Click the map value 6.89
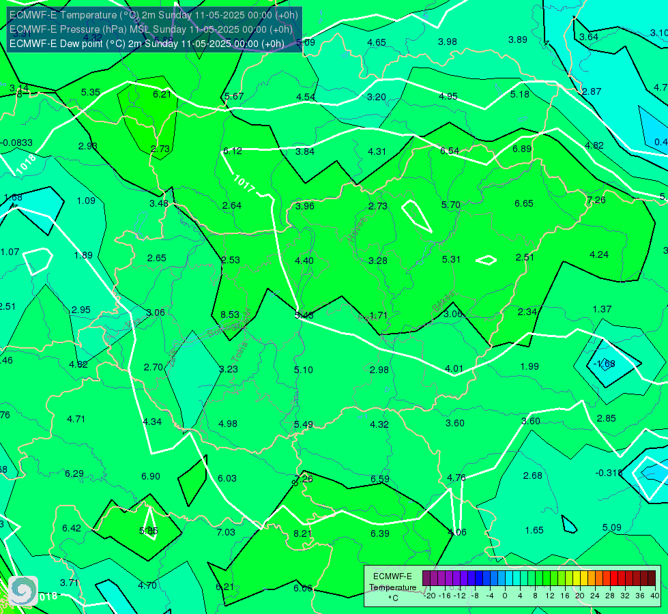 [x=522, y=149]
